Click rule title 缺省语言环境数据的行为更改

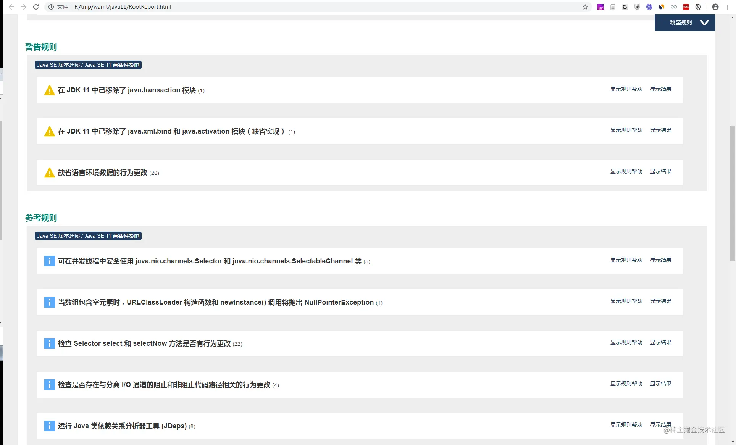click(x=103, y=173)
